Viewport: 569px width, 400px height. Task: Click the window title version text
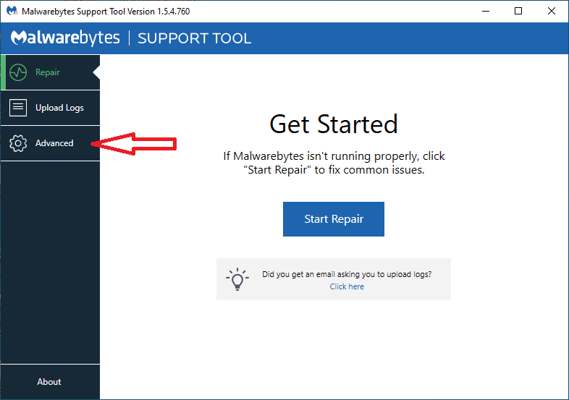click(106, 12)
